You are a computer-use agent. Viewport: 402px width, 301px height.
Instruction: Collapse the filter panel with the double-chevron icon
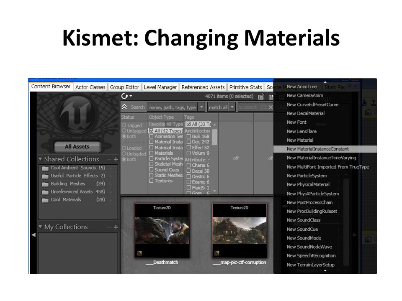(124, 107)
